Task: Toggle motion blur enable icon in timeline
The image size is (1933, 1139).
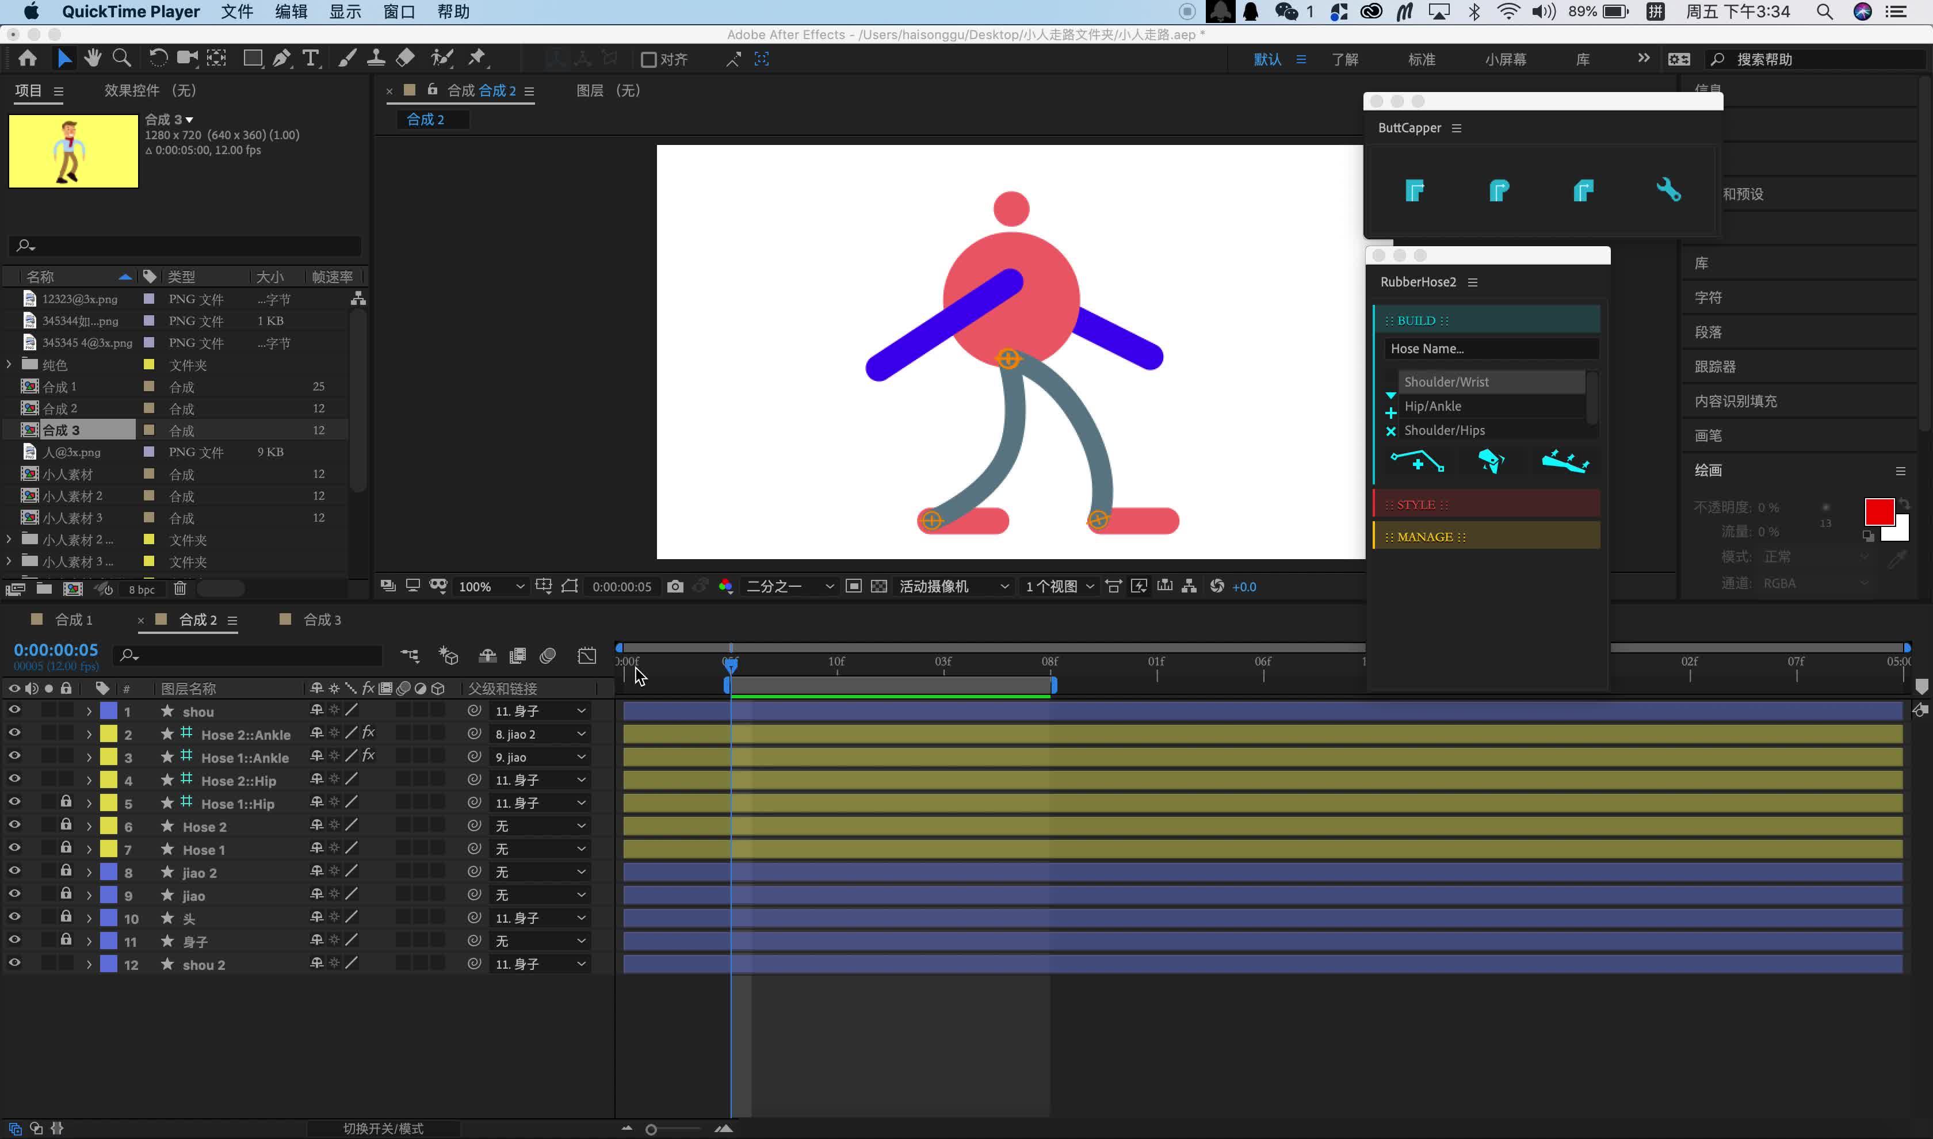Action: 547,655
